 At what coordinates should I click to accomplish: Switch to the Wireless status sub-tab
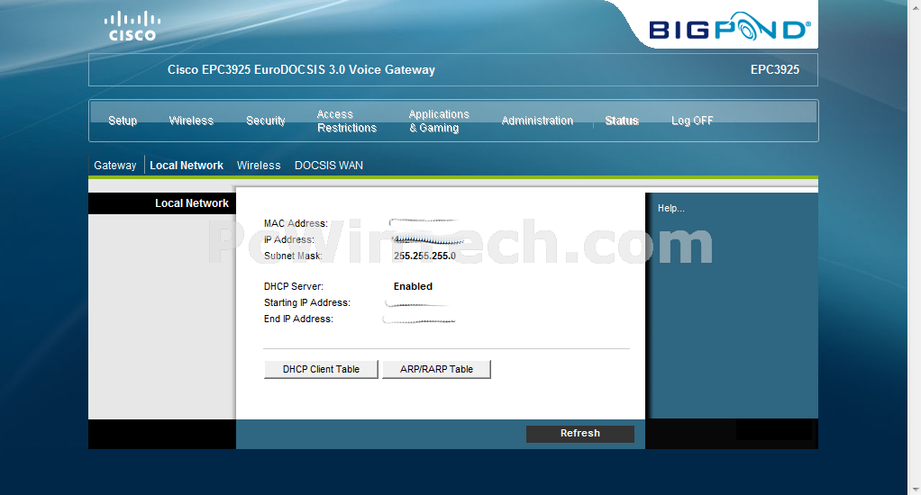point(259,166)
